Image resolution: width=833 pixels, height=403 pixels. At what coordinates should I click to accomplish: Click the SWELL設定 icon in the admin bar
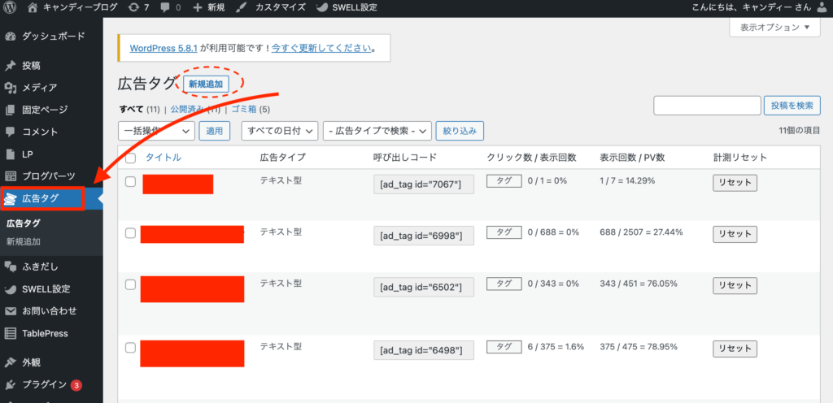321,8
